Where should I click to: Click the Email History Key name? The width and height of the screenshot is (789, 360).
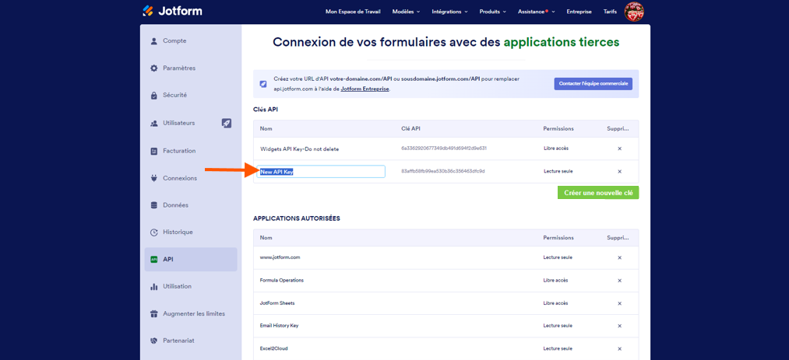coord(280,326)
